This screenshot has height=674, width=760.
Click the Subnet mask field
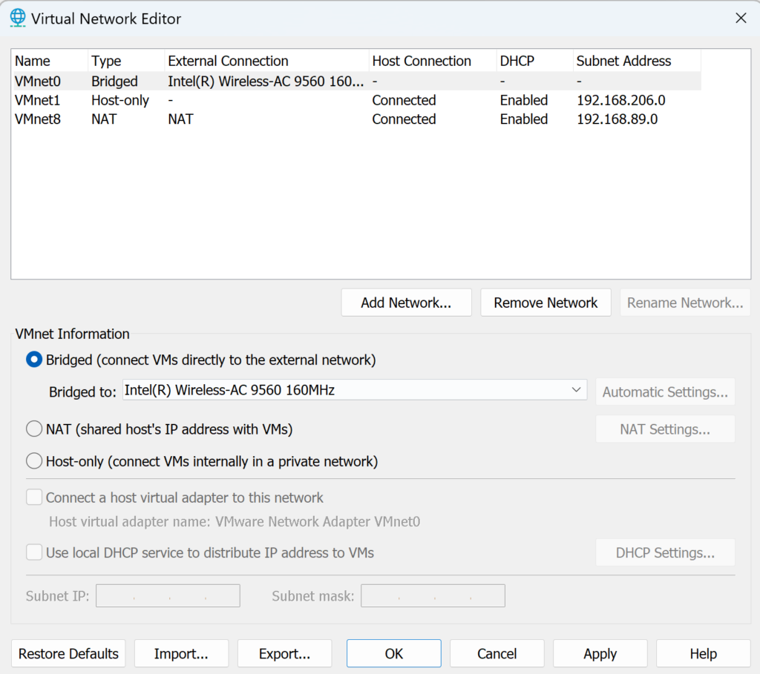coord(433,595)
